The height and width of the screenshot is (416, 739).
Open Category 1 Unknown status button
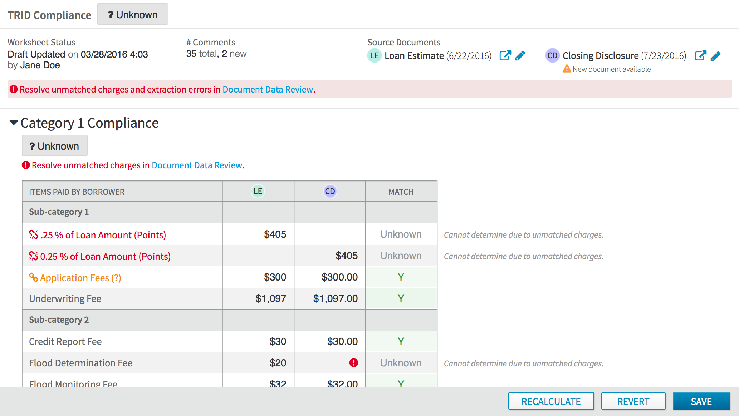pos(54,146)
